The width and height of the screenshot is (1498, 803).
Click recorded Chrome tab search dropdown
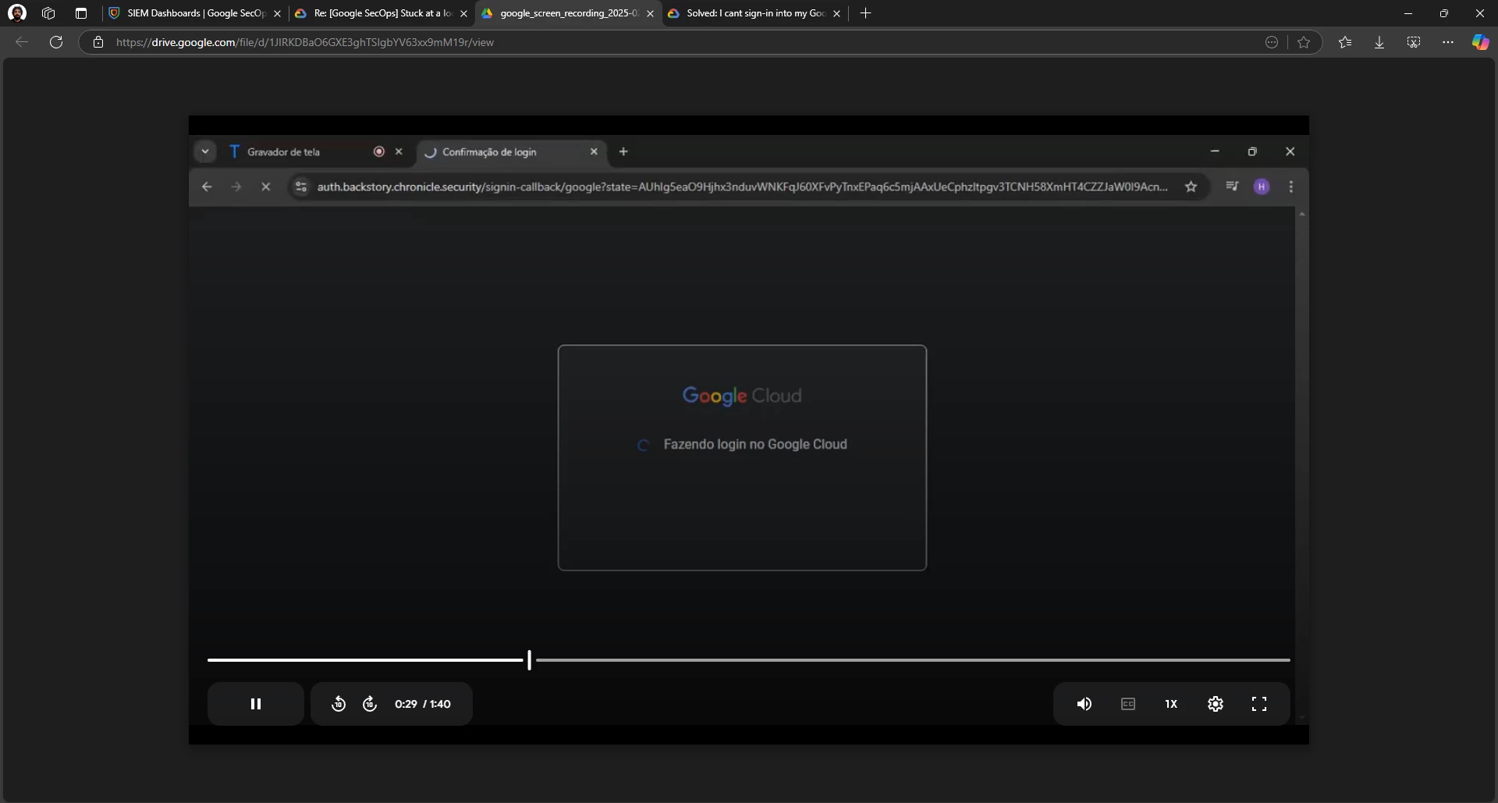205,151
